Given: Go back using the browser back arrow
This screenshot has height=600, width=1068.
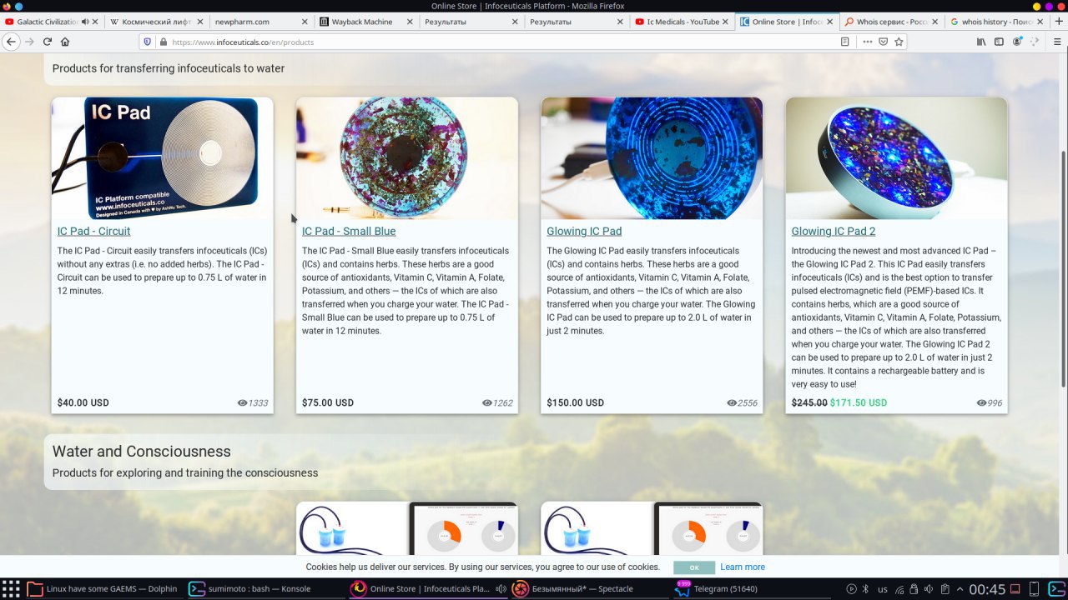Looking at the screenshot, I should tap(12, 42).
